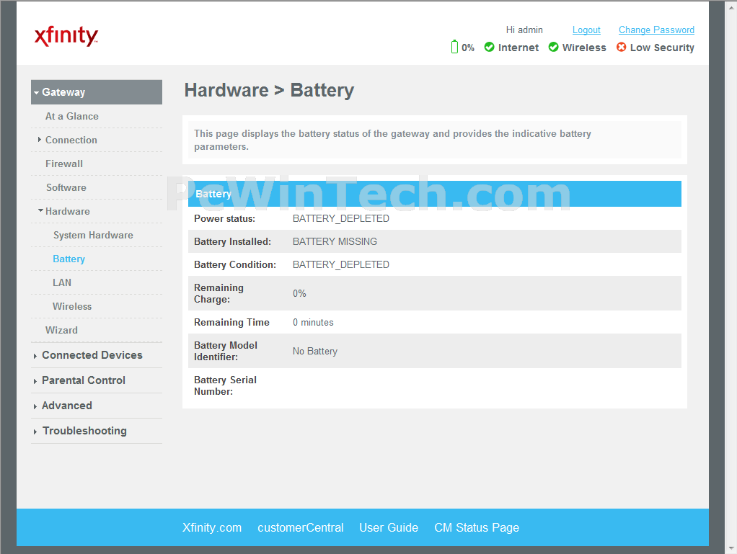Viewport: 737px width, 554px height.
Task: Click the Logout link
Action: coord(586,30)
